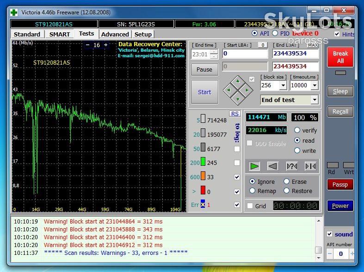Decrease graph scale with minus button
Screen dimensions: 364x272
87,45
